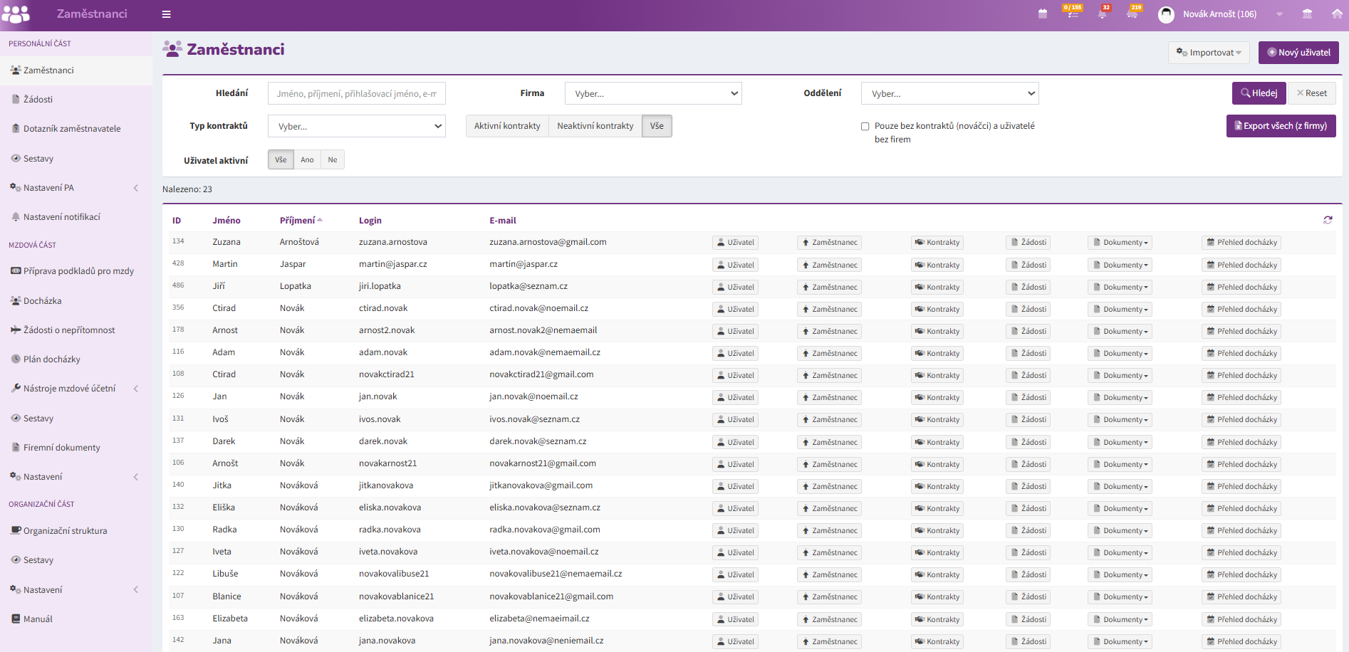Viewport: 1349px width, 652px height.
Task: Click Export všech (z firmy) button
Action: 1281,126
